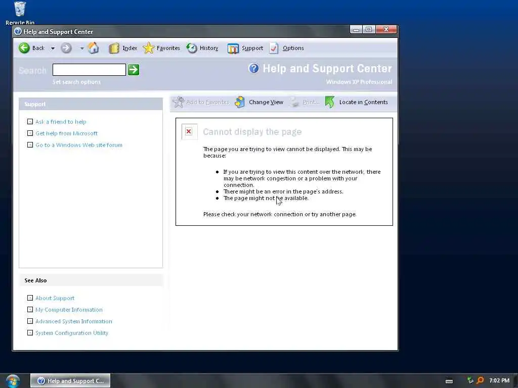Click the Locate in Contents label
This screenshot has width=518, height=388.
pyautogui.click(x=363, y=102)
